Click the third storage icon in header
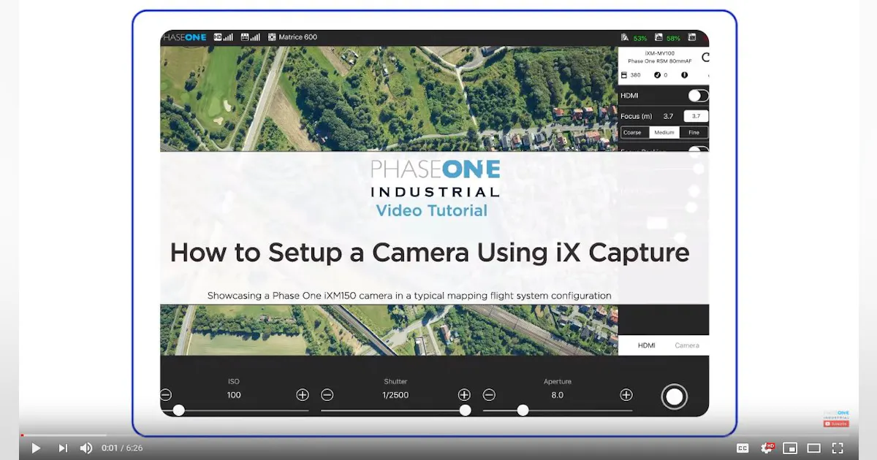877x460 pixels. pos(694,38)
